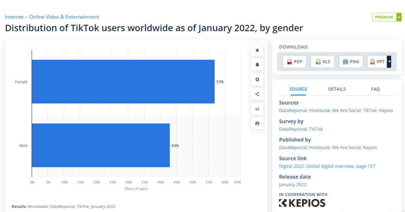Click the quotation mark citation icon
This screenshot has width=405, height=212.
click(x=257, y=109)
